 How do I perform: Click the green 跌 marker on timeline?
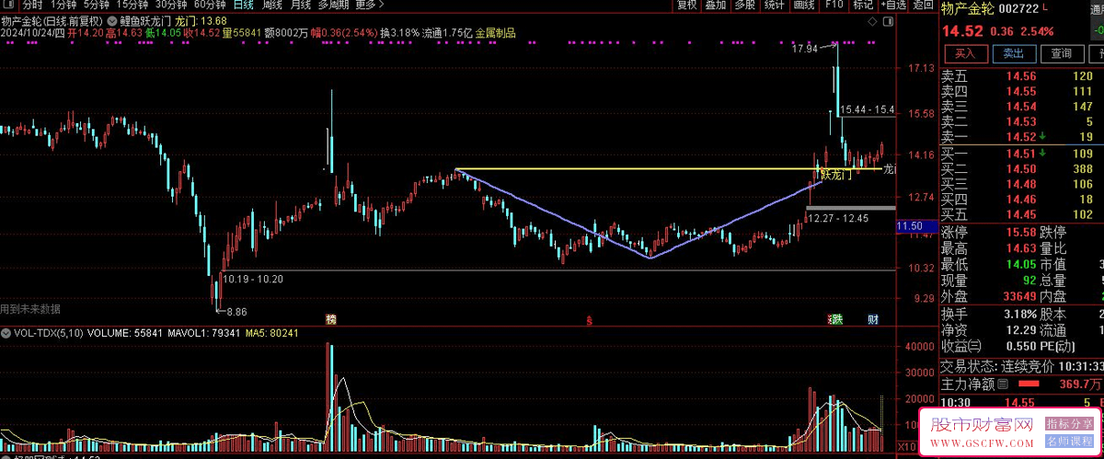836,319
